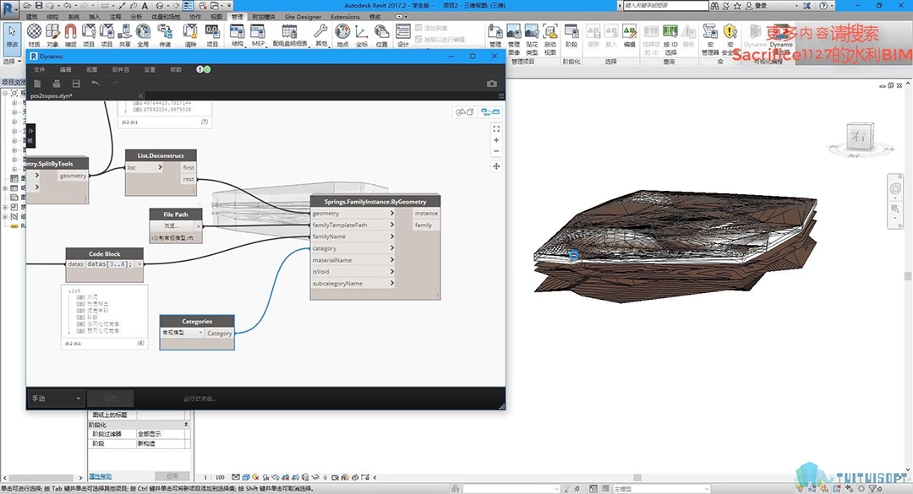Open the run mode dropdown showing 手动
The height and width of the screenshot is (494, 913).
click(56, 398)
